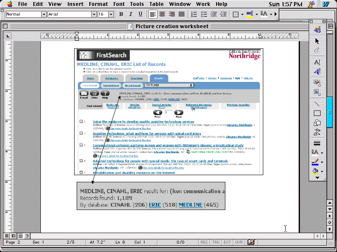Apply bulleted list formatting
Viewport: 337px width, 252px height.
click(x=204, y=14)
